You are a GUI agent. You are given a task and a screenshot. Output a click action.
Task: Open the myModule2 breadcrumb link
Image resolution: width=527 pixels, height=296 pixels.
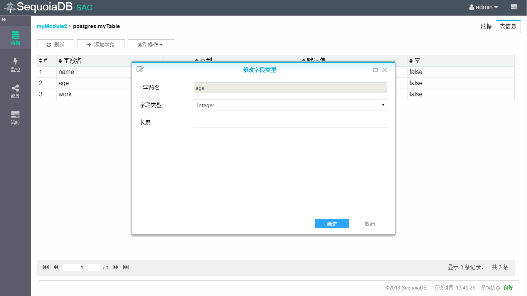tap(52, 26)
